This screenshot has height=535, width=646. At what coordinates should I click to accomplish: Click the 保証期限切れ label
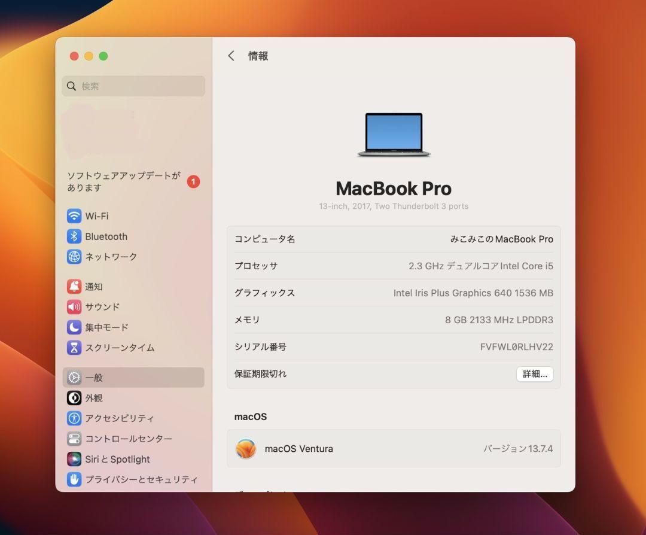pyautogui.click(x=260, y=374)
